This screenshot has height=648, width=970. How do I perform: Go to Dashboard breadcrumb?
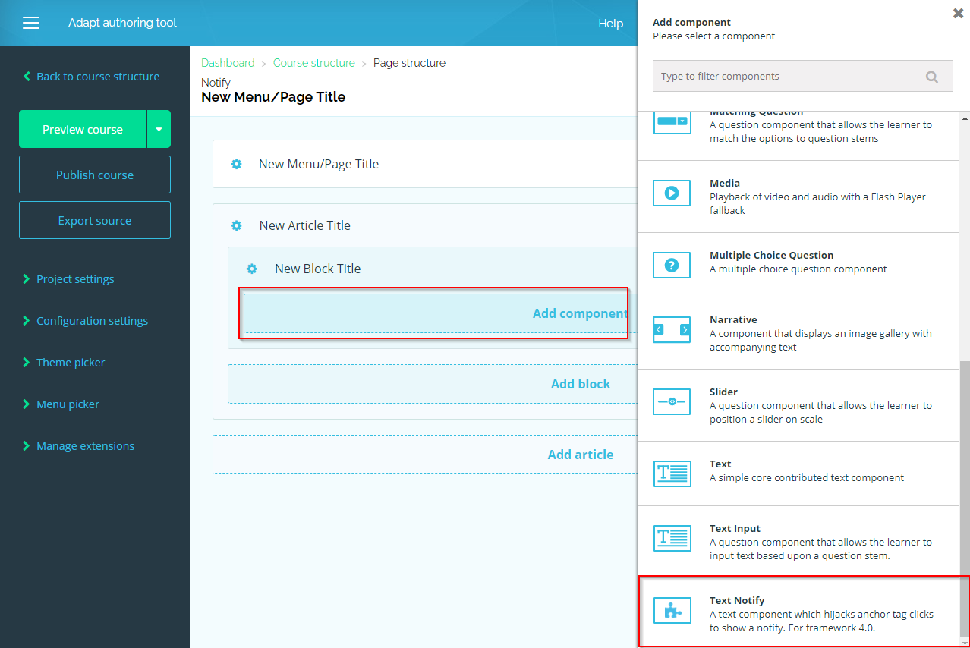click(228, 63)
